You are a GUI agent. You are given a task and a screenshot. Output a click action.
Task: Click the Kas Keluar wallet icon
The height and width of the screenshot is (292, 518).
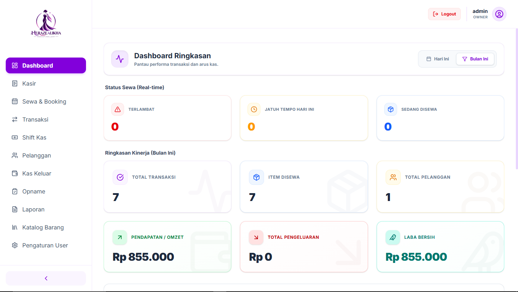coord(15,173)
